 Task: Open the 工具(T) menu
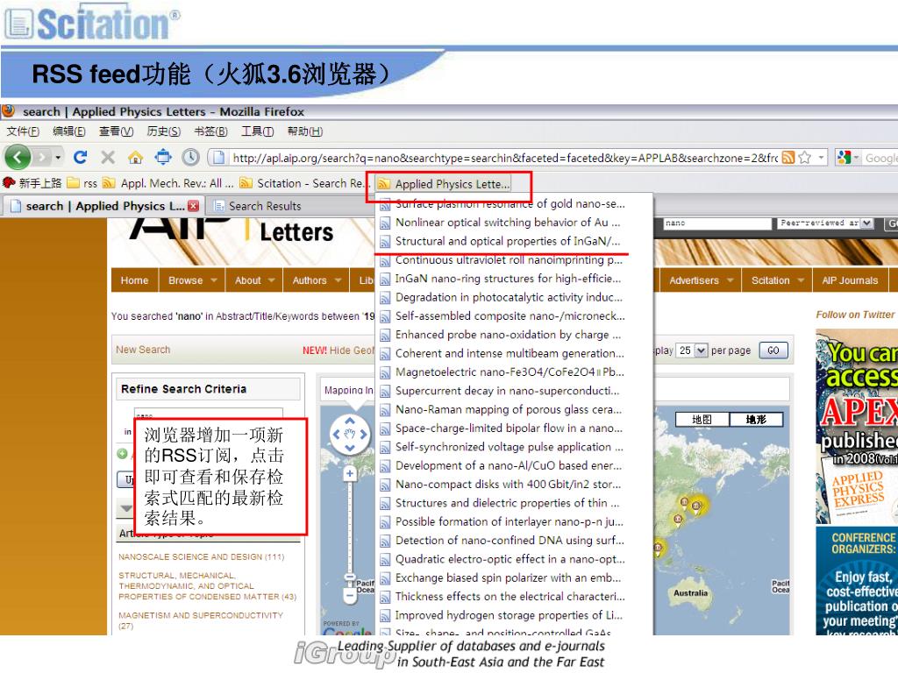click(257, 131)
